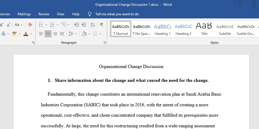
Task: Click the word 'Fundamentally' in the paragraph
Action: tap(62, 94)
